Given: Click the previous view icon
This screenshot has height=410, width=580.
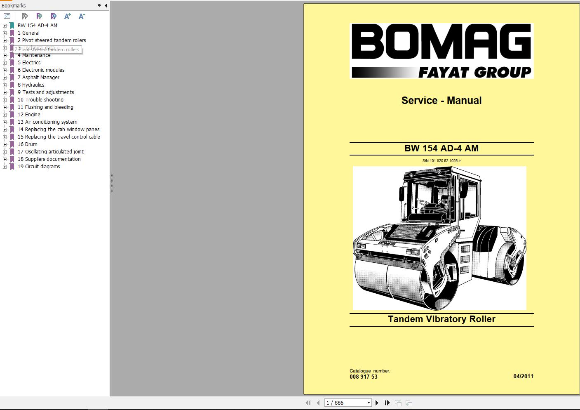Looking at the screenshot, I should pyautogui.click(x=398, y=403).
